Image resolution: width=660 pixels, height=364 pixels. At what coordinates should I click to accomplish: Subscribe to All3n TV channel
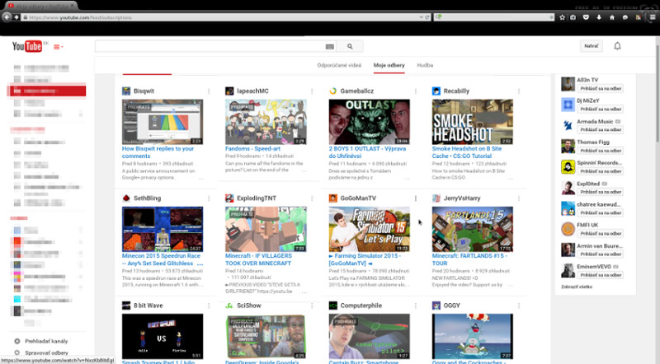[x=601, y=89]
